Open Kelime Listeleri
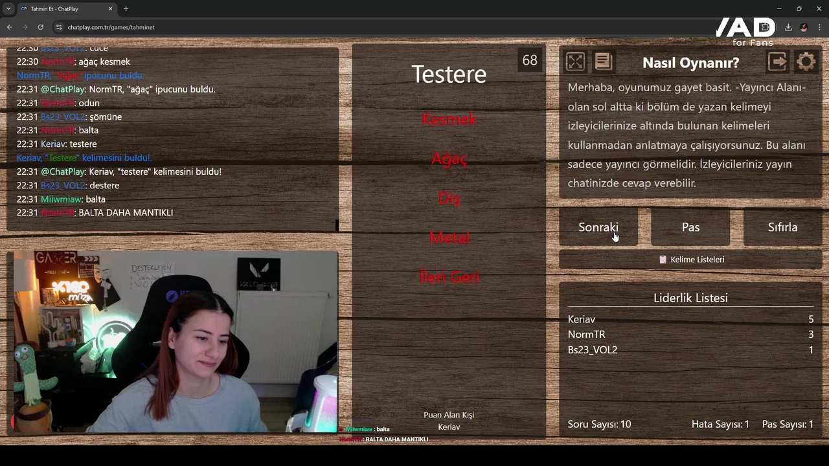The width and height of the screenshot is (829, 466). (690, 260)
